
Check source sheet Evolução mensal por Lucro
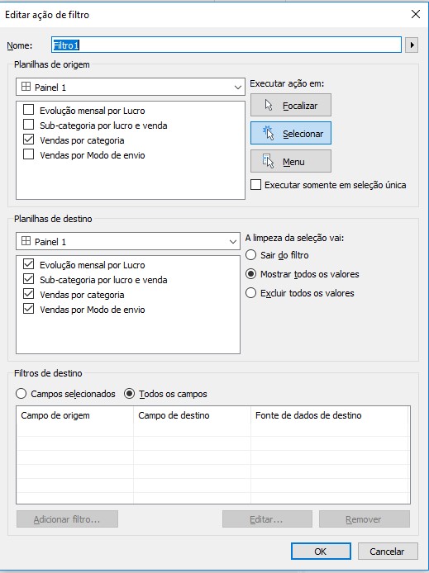tap(29, 110)
